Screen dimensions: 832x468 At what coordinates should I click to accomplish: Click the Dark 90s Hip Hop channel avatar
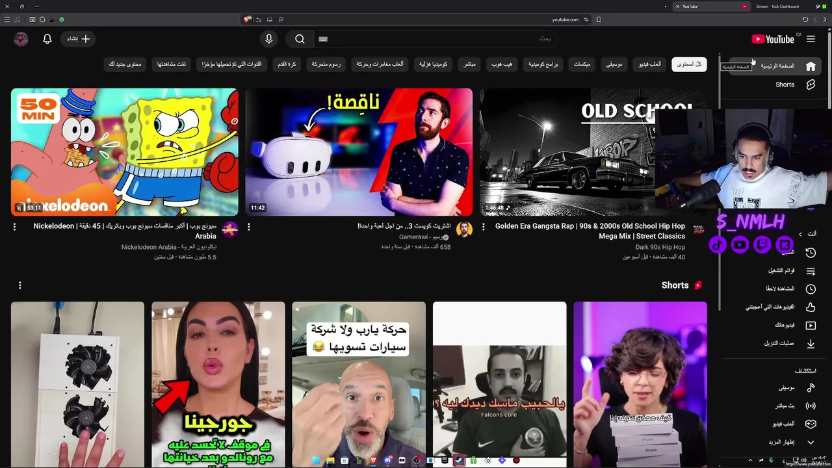[698, 229]
